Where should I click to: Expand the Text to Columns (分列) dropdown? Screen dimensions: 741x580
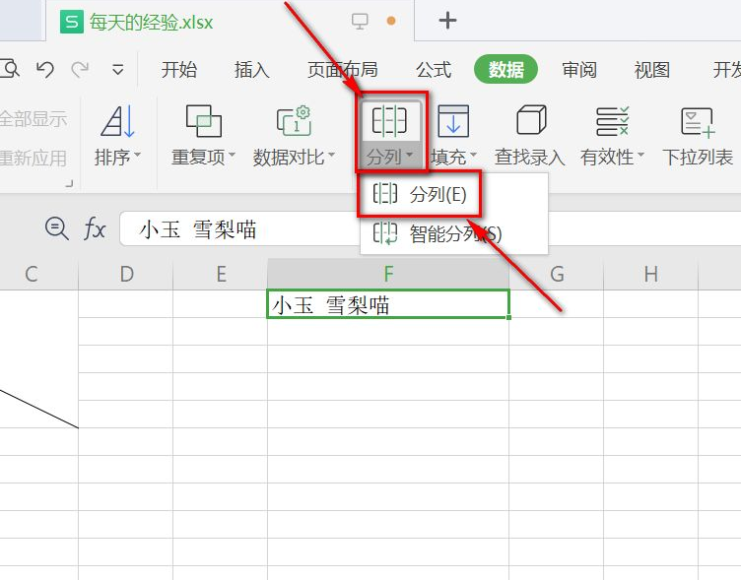click(x=390, y=158)
